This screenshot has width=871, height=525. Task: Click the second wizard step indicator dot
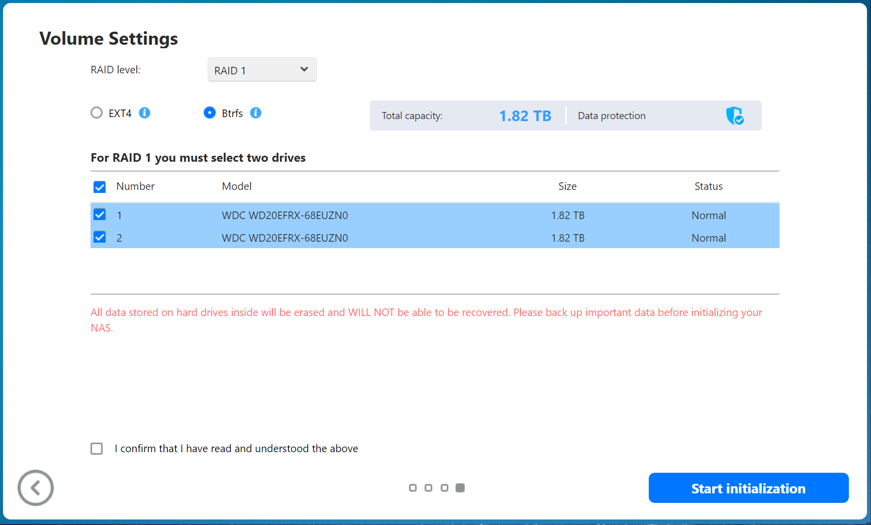tap(428, 488)
